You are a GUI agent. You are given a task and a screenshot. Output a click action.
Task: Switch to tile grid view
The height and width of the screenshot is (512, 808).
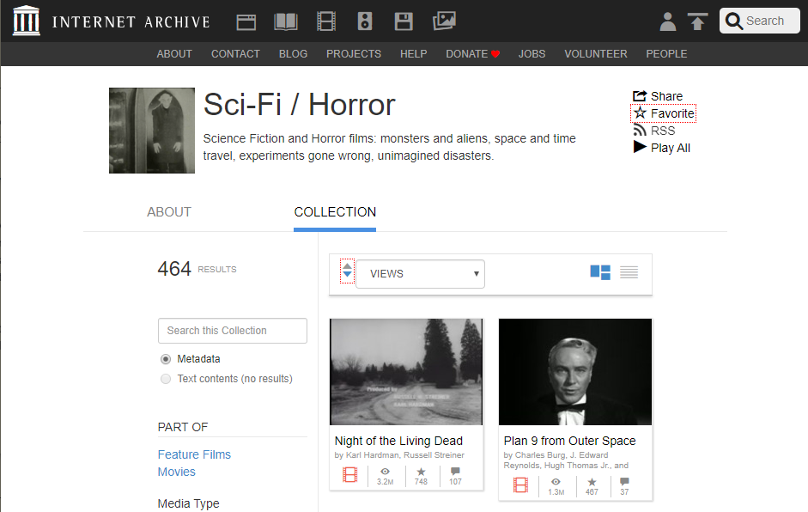[x=600, y=272]
